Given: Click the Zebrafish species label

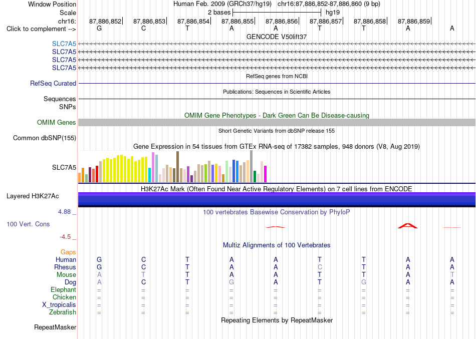Looking at the screenshot, I should tap(63, 312).
